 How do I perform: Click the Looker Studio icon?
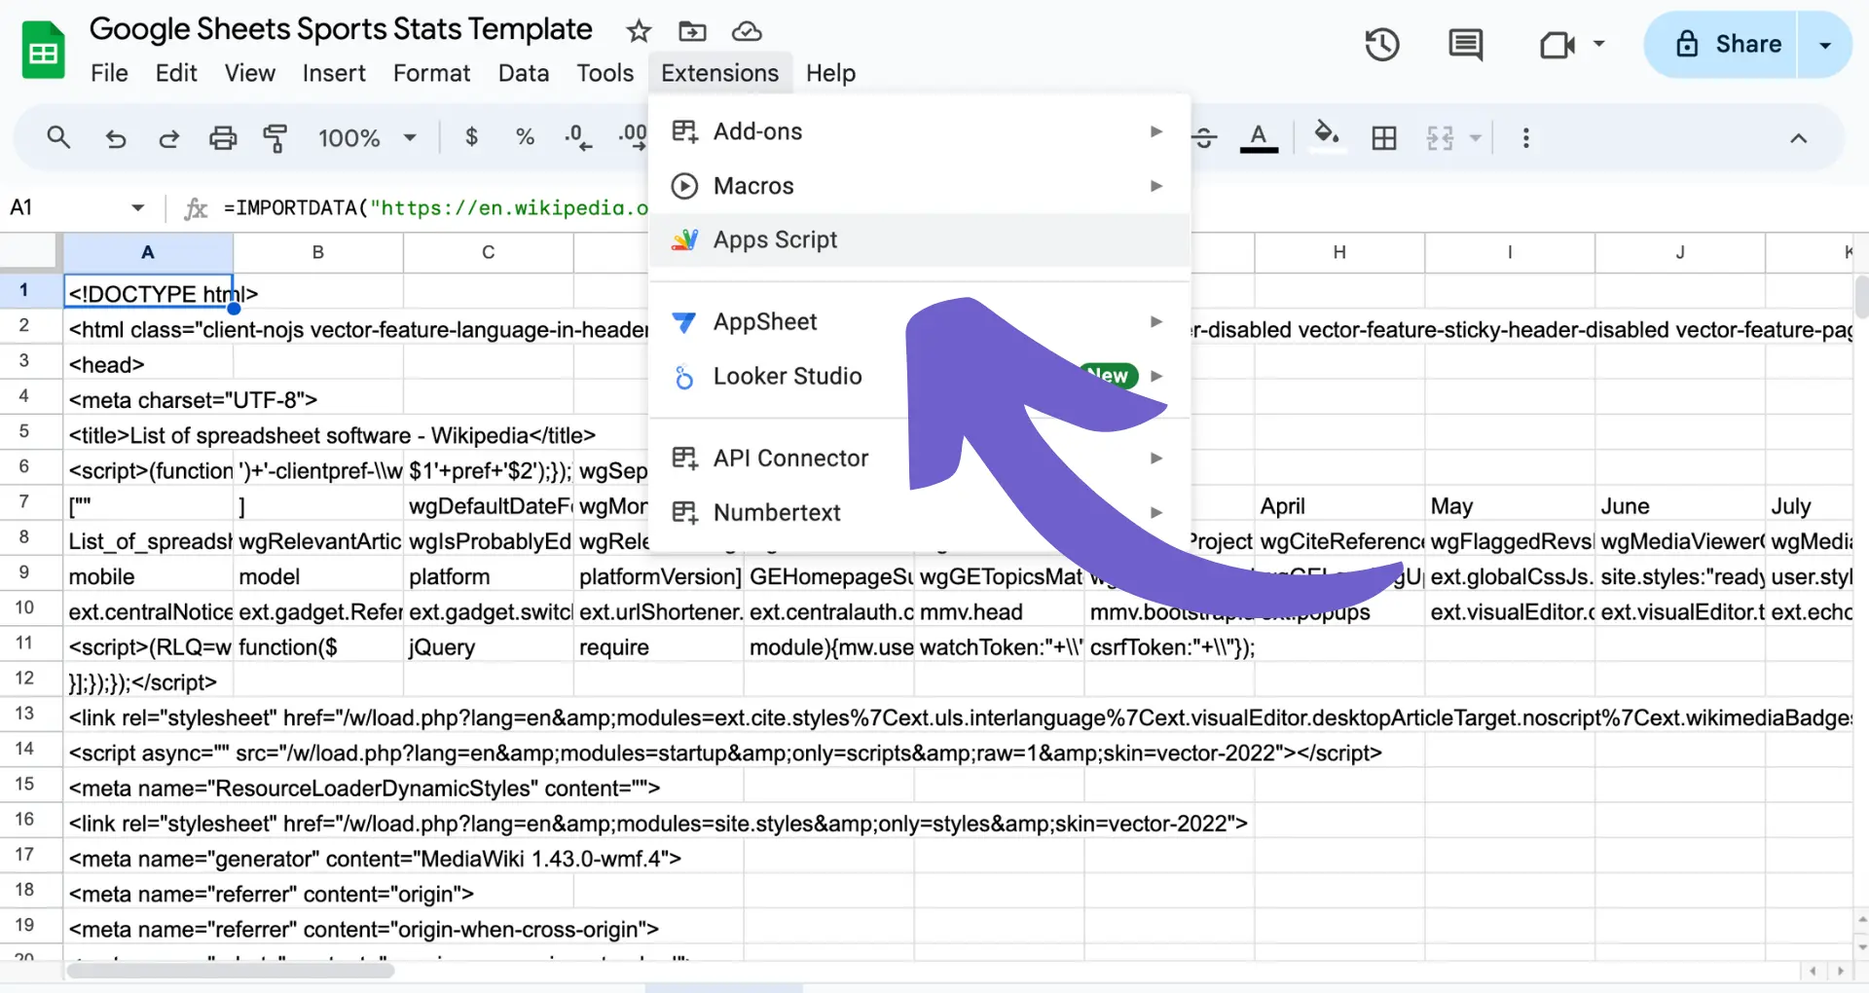pos(684,377)
